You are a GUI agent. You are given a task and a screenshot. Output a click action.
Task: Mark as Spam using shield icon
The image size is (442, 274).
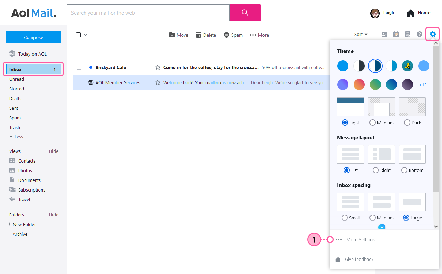coord(227,35)
